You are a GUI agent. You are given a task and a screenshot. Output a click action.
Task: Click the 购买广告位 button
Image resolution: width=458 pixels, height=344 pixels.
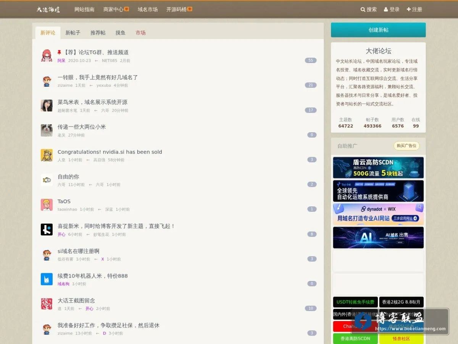click(x=406, y=146)
